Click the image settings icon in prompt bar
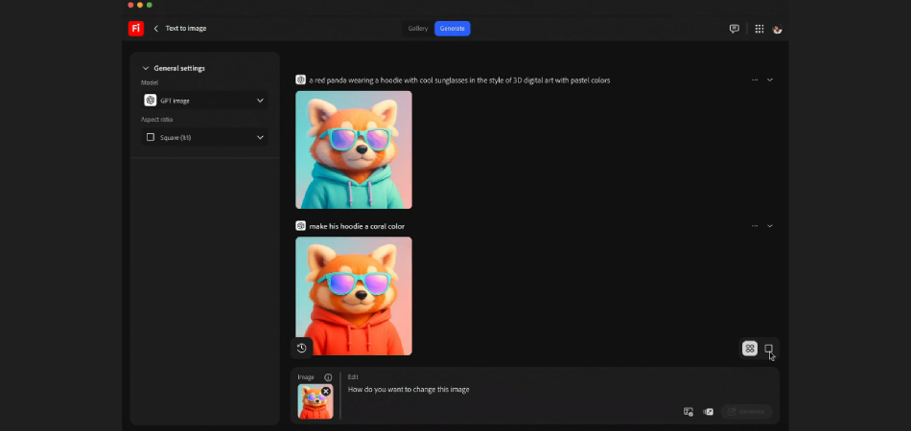The height and width of the screenshot is (431, 911). click(x=689, y=412)
